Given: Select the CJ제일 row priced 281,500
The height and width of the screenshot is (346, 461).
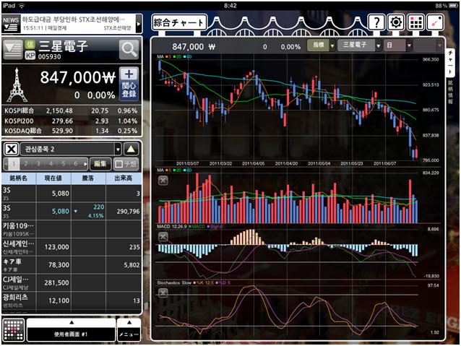Looking at the screenshot, I should pos(72,282).
